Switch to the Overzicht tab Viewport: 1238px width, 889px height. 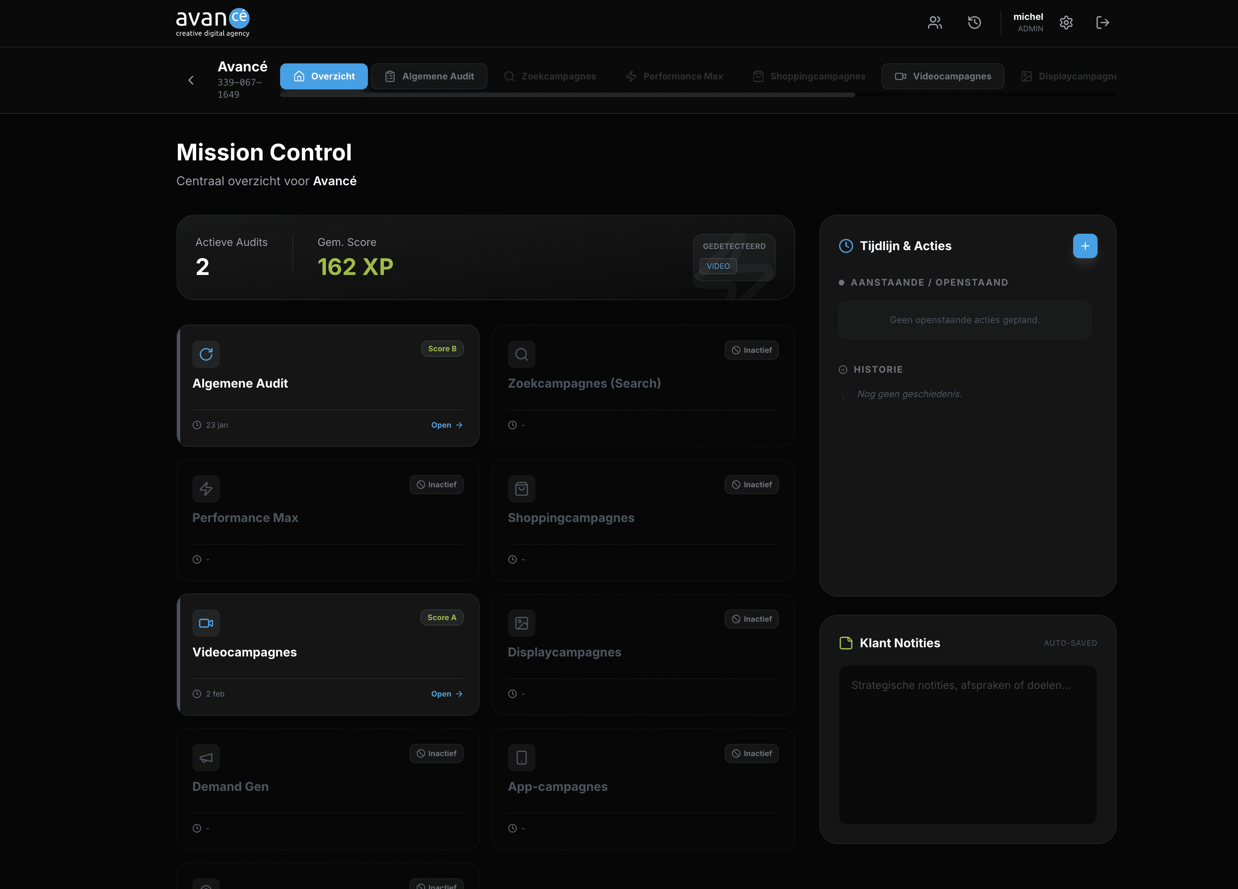[x=324, y=76]
